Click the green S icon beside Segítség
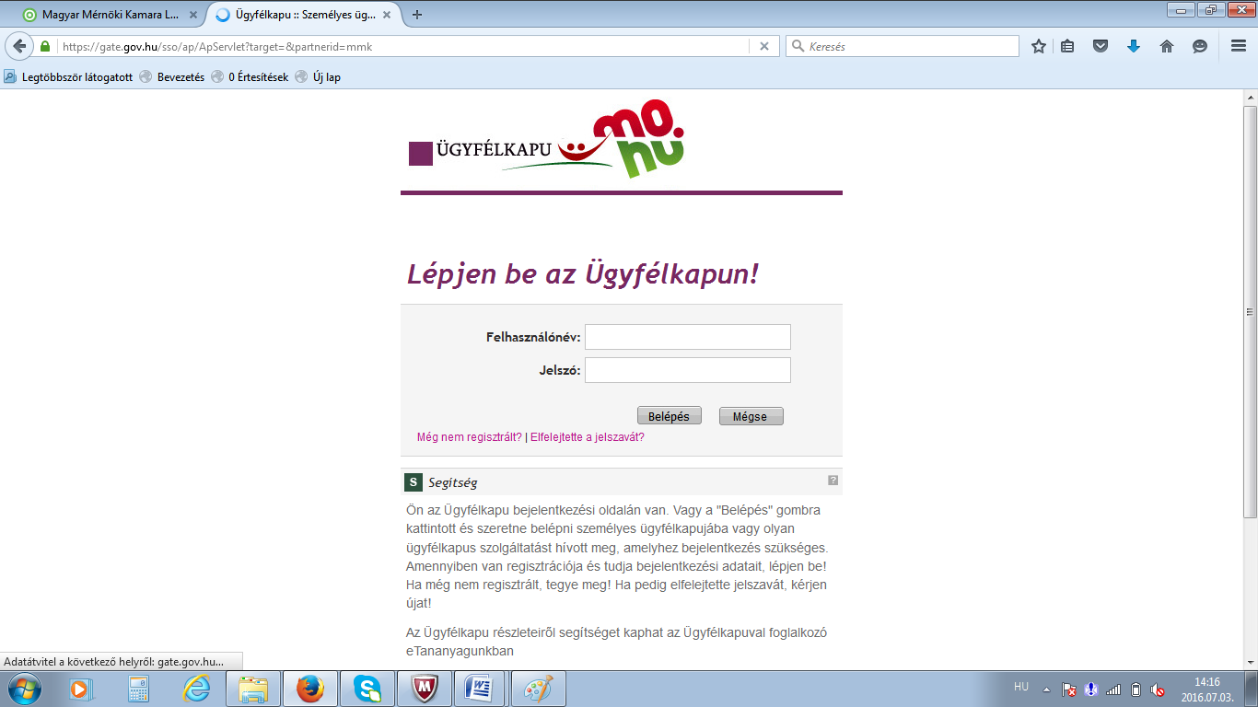The height and width of the screenshot is (707, 1258). 414,482
